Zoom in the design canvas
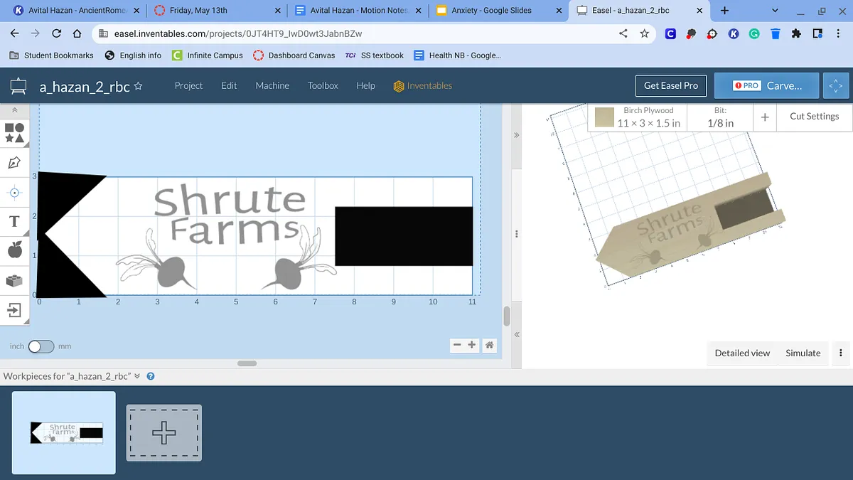853x480 pixels. [471, 345]
